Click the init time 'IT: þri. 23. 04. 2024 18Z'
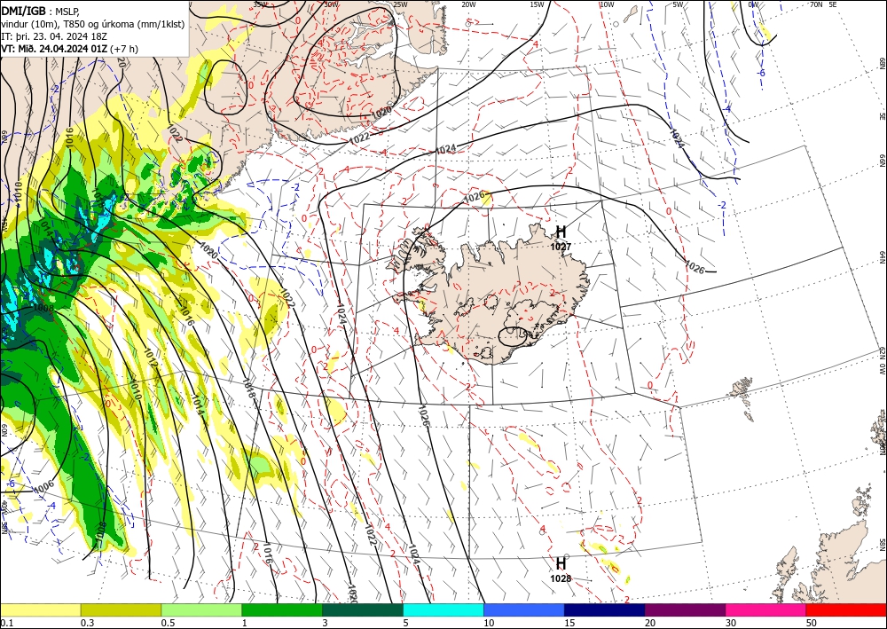887x629 pixels. (54, 36)
